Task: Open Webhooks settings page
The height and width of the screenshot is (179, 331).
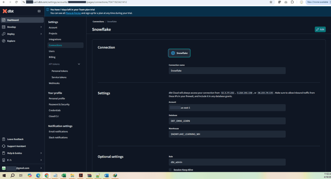Action: (54, 83)
